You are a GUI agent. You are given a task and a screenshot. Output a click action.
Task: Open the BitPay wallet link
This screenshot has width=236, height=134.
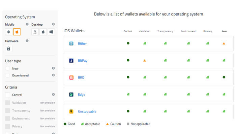pyautogui.click(x=83, y=61)
